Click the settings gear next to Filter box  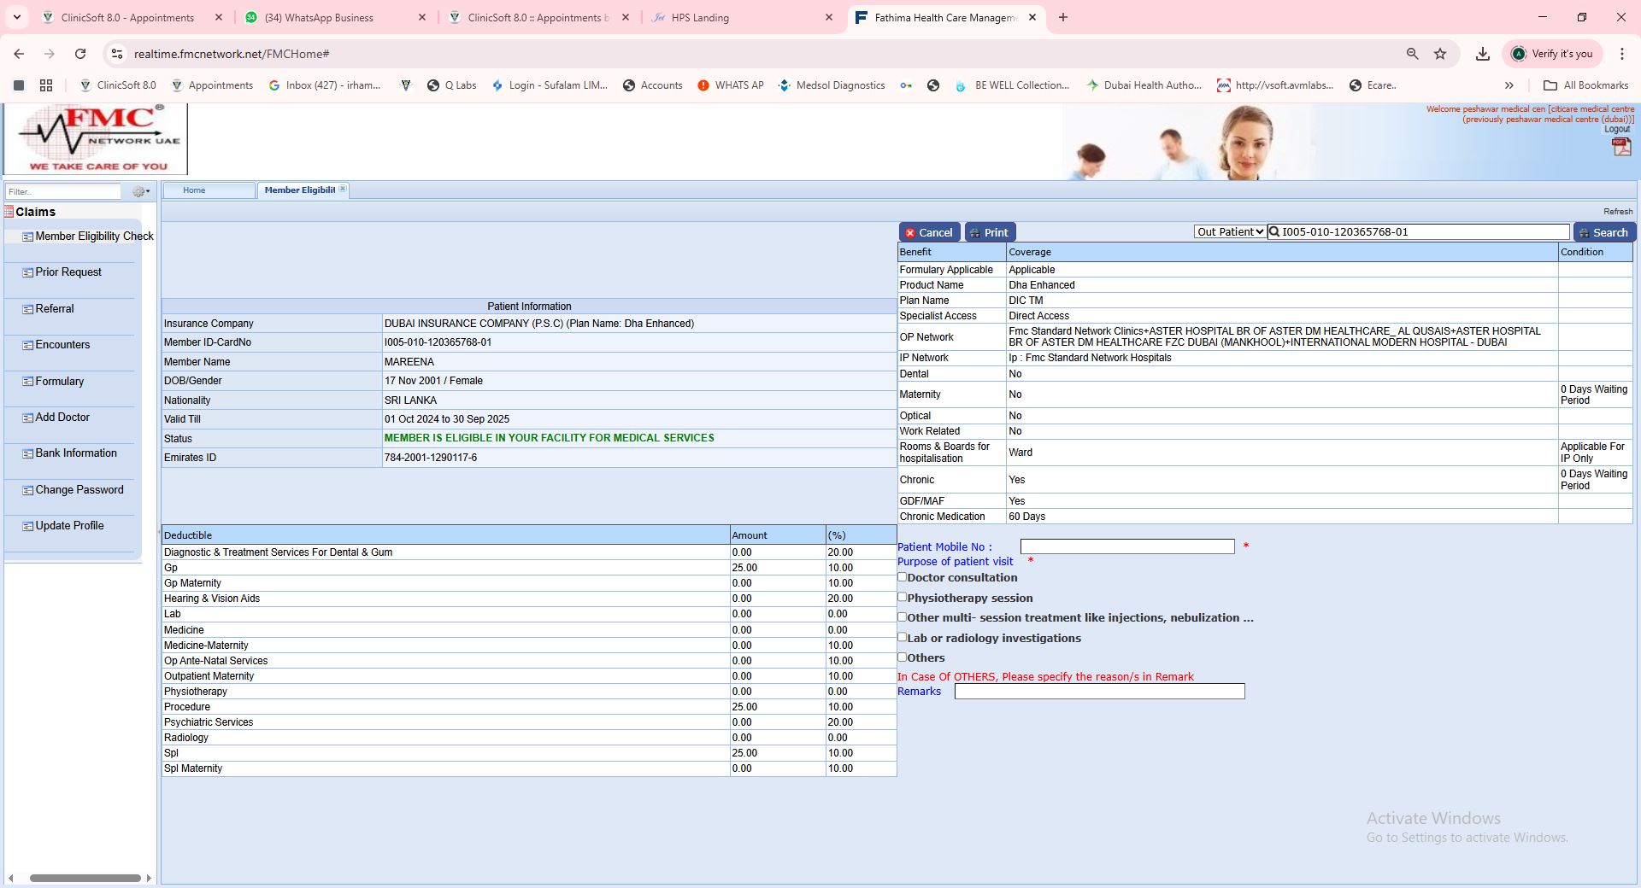[x=139, y=192]
